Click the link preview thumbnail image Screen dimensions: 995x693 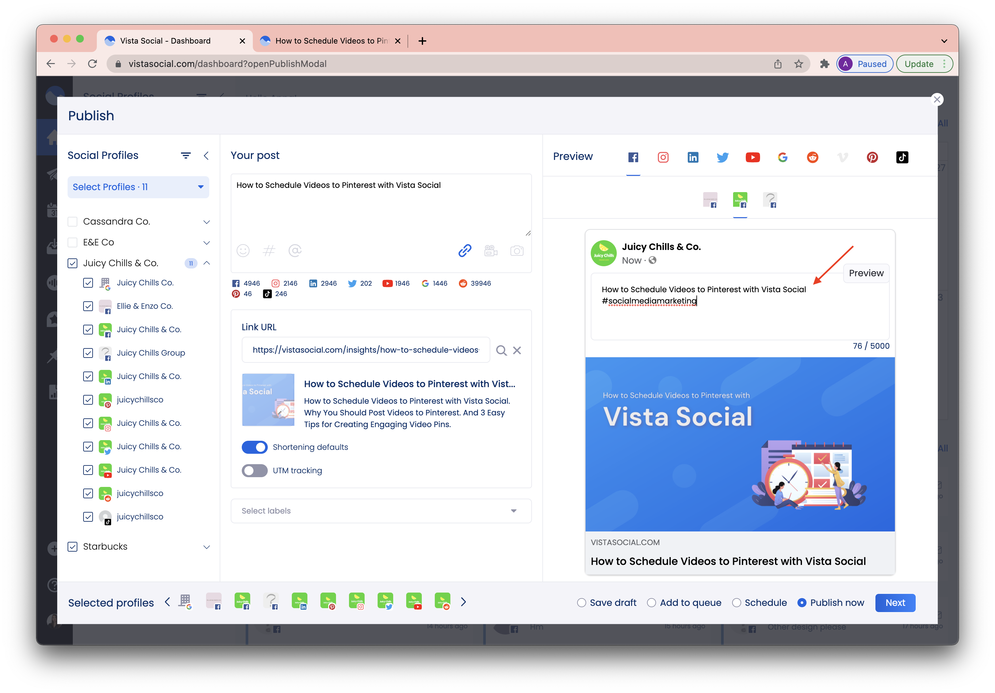point(268,399)
